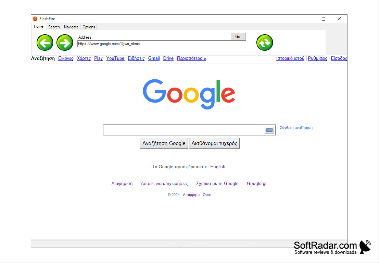Open the Ρυθμίσεις link
The image size is (379, 263).
pos(318,58)
